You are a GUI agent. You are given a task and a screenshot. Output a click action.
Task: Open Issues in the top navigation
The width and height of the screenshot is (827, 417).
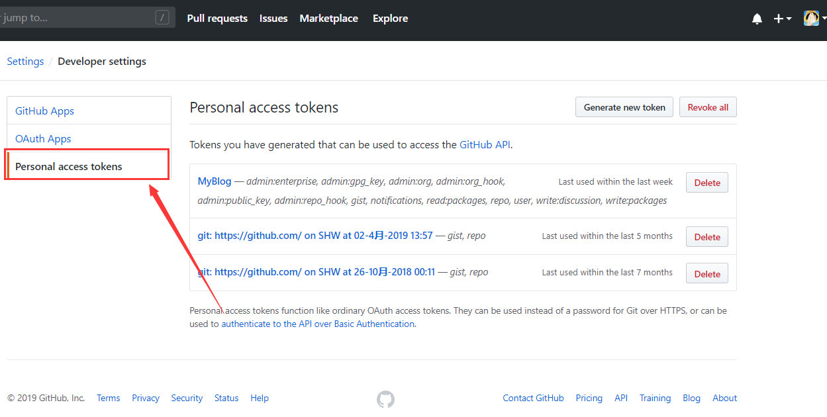(x=273, y=19)
